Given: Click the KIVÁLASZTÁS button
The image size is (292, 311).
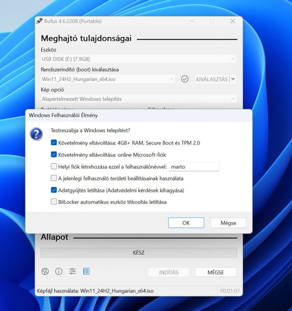Looking at the screenshot, I should tap(212, 79).
